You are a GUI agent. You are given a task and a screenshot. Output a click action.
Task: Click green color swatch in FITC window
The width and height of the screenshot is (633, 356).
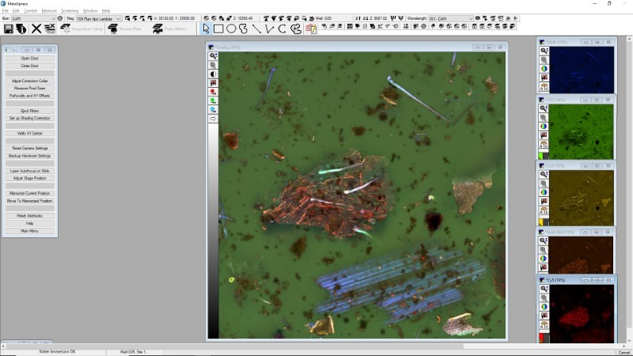(x=541, y=156)
